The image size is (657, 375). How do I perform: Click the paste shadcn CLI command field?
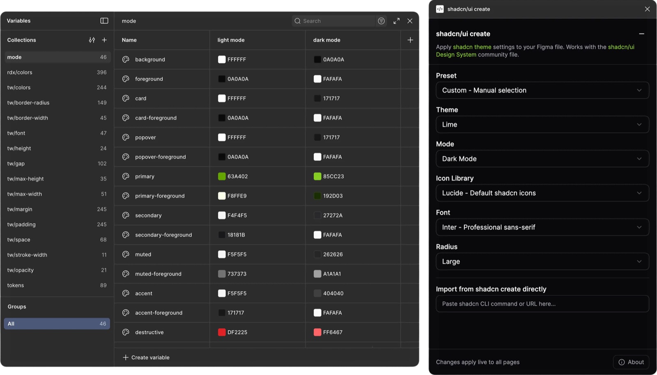coord(542,304)
